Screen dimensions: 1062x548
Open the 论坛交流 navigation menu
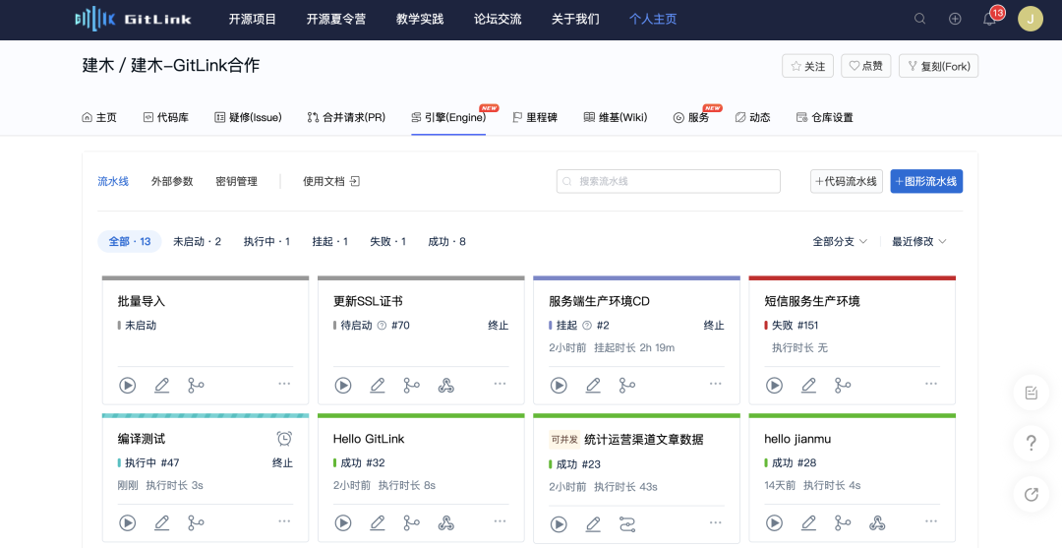point(498,19)
